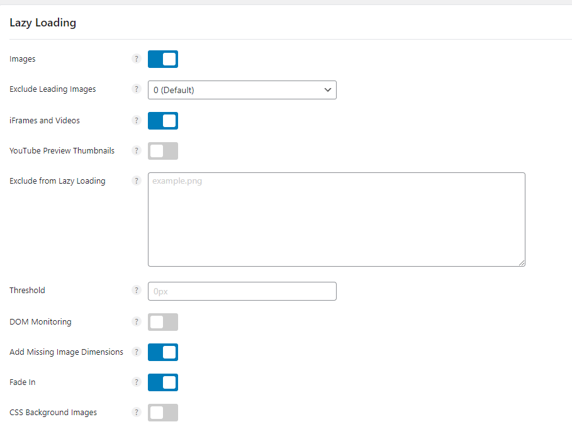Image resolution: width=572 pixels, height=434 pixels.
Task: Enable CSS Background Images toggle
Action: pyautogui.click(x=163, y=413)
